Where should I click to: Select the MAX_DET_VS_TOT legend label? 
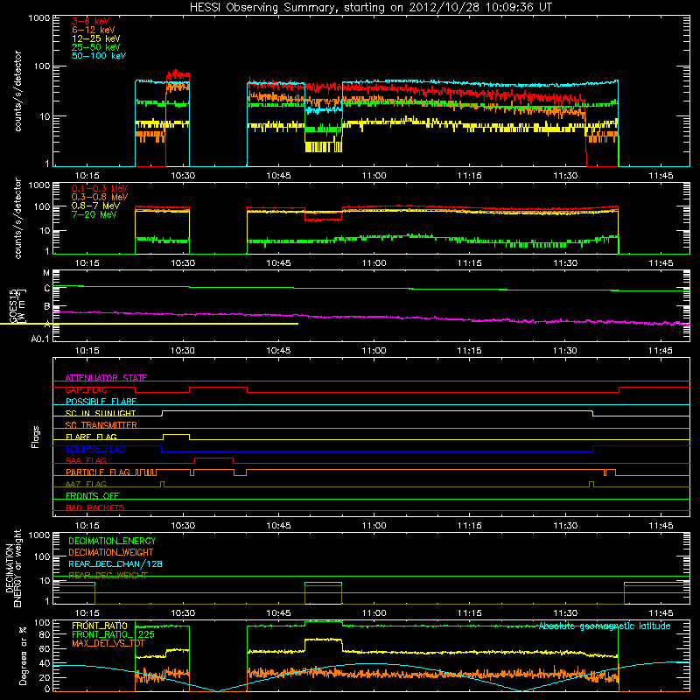click(x=108, y=643)
